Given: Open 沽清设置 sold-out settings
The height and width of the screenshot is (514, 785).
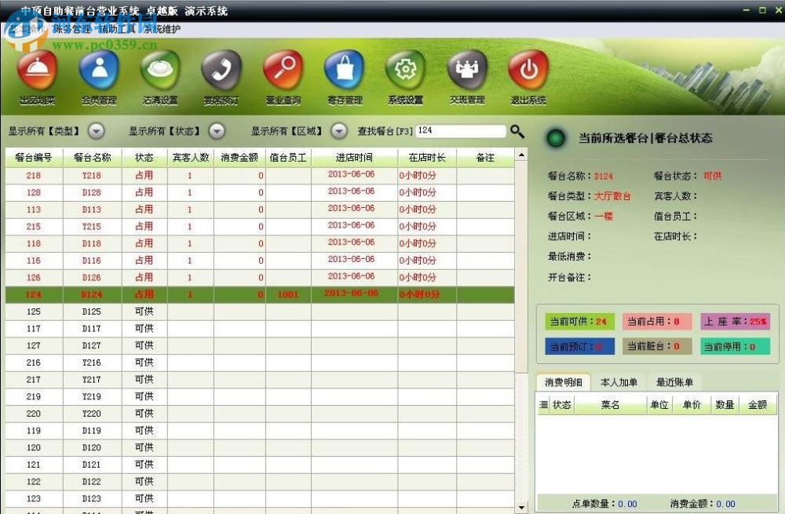Looking at the screenshot, I should [x=159, y=76].
